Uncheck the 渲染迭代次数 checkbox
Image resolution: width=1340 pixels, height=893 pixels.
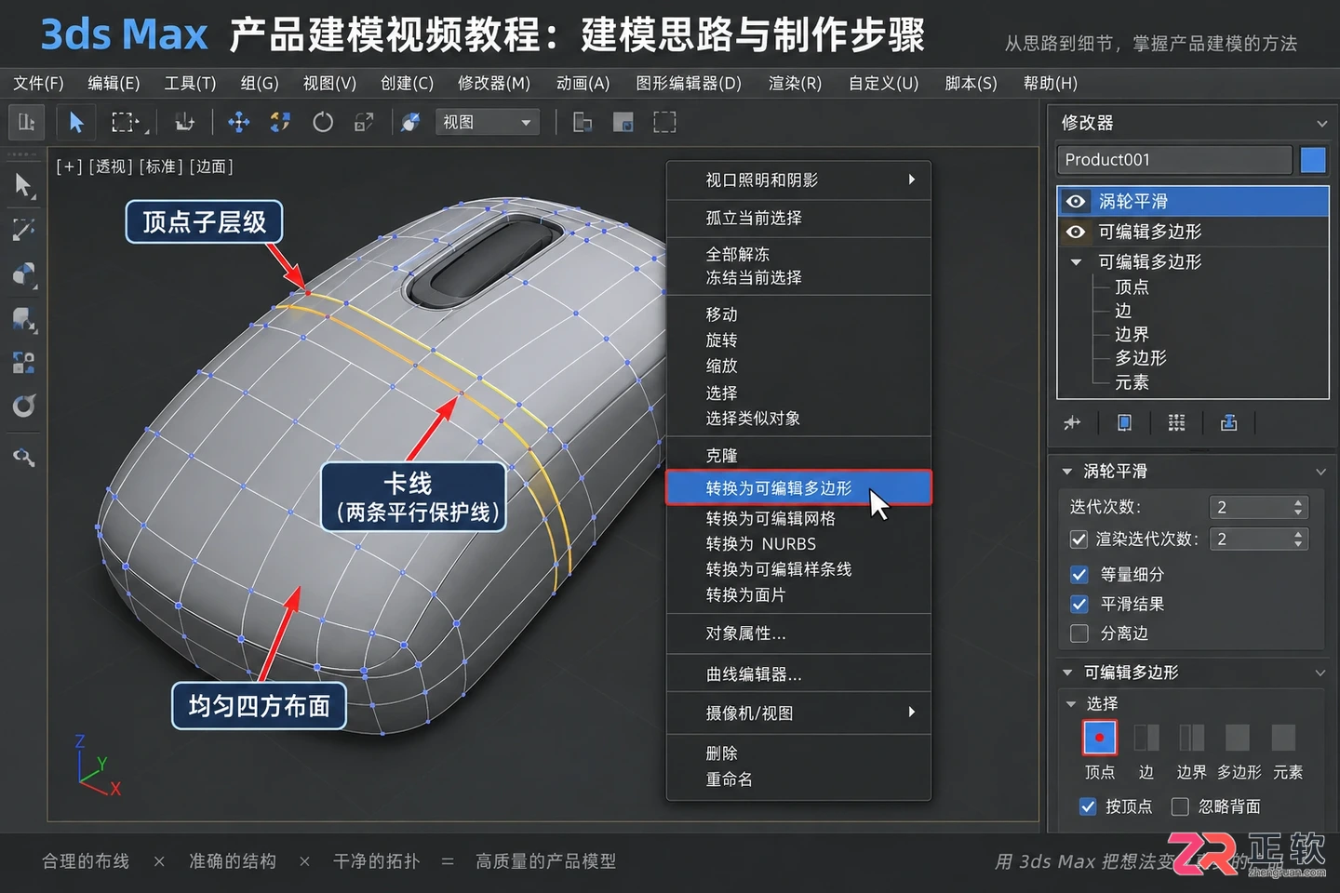1079,540
